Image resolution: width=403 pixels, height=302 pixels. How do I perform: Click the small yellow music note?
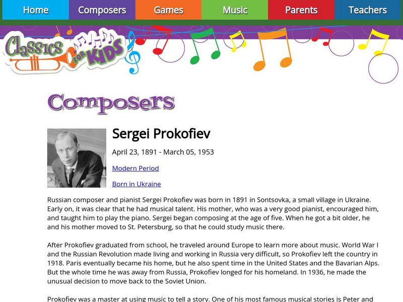(237, 40)
